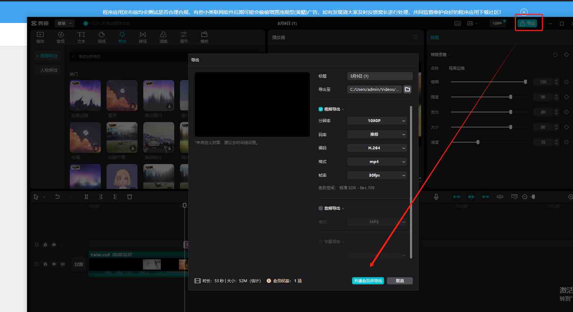Close the blue notification banner
The image size is (573, 312).
coord(524,12)
